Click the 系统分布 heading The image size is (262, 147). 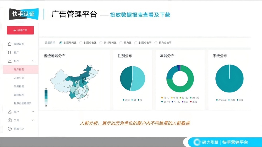[220, 56]
